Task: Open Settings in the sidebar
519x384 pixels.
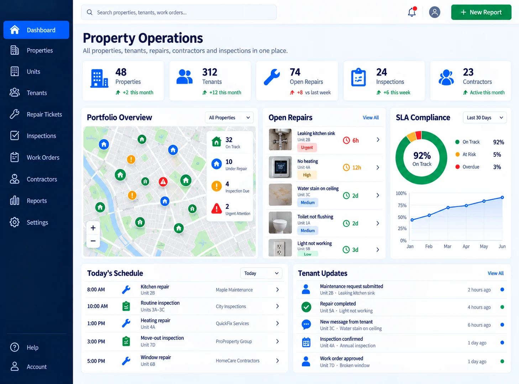Action: point(36,222)
